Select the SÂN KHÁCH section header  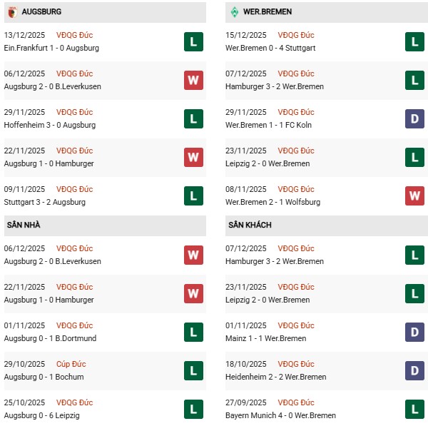click(x=250, y=225)
